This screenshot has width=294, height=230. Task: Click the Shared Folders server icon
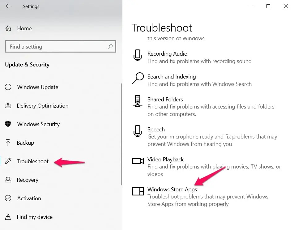tap(138, 101)
